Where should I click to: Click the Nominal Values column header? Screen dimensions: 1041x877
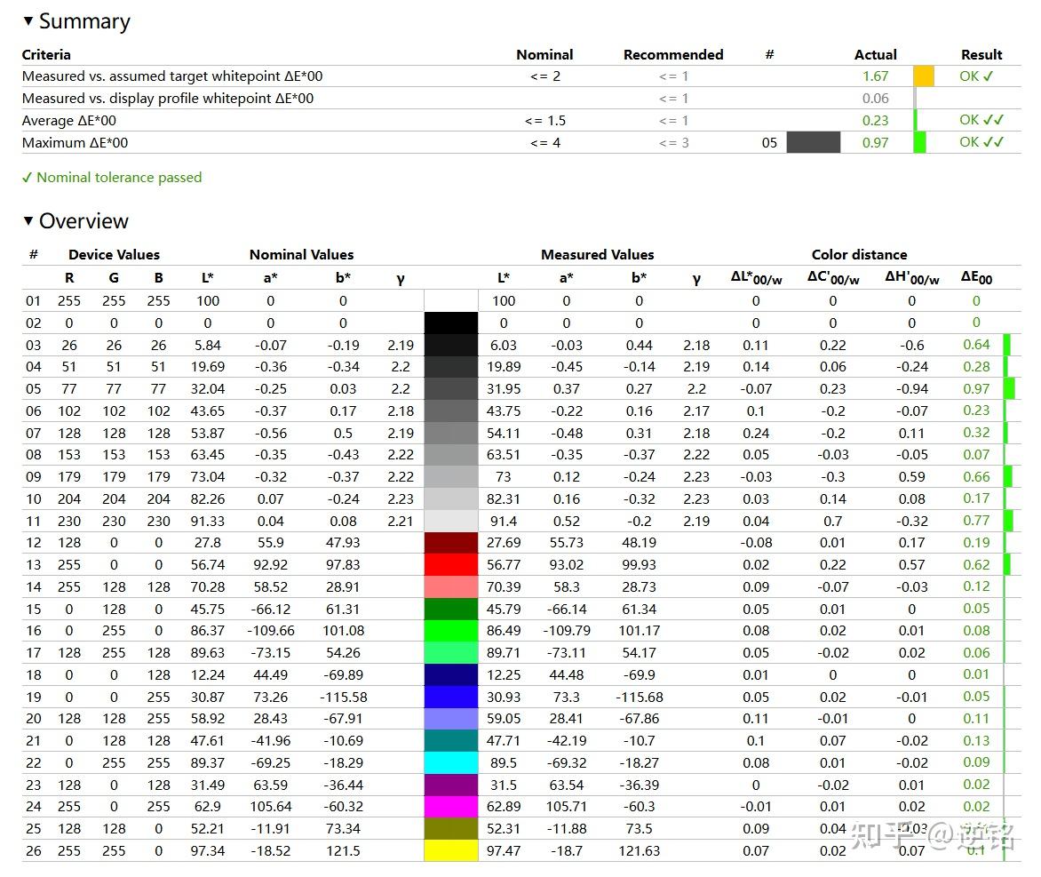pyautogui.click(x=301, y=254)
